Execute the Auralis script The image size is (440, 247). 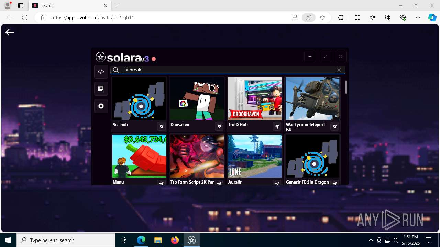(x=277, y=183)
